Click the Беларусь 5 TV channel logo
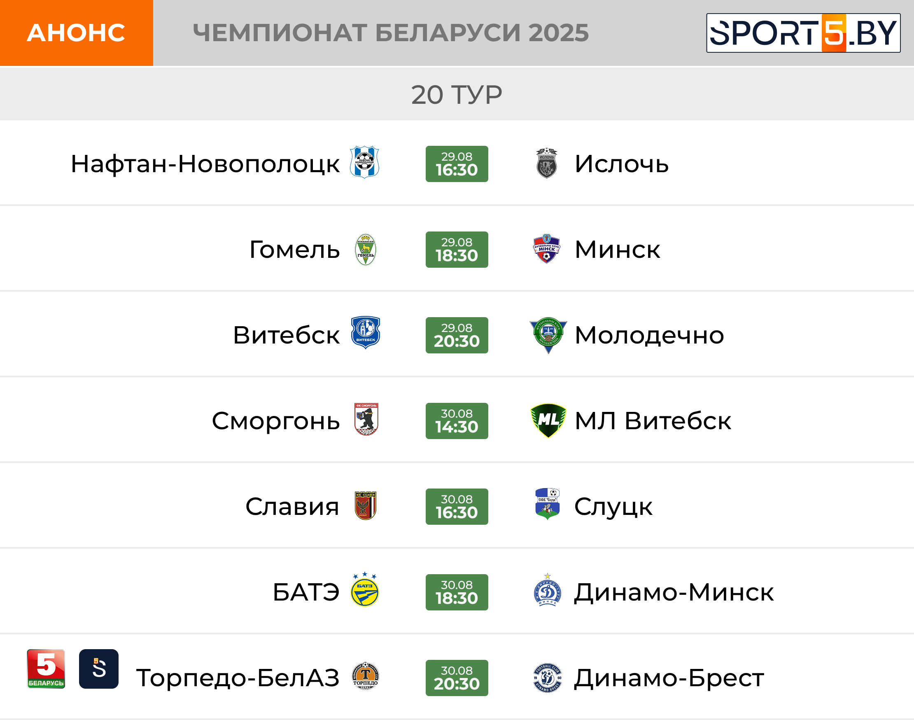This screenshot has width=914, height=720. click(x=46, y=669)
